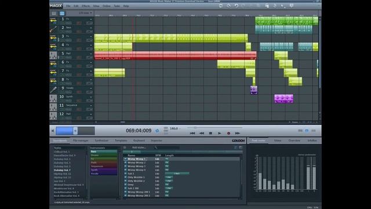Stop playback with the Stop button

(x=210, y=133)
